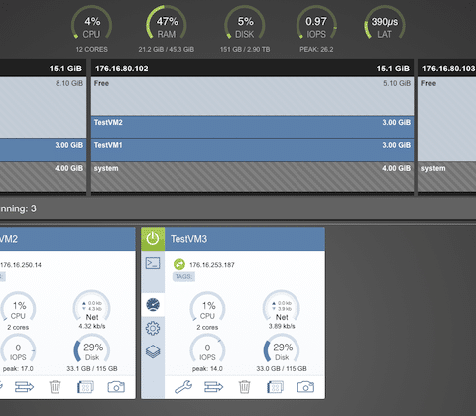Toggle the TestVM3 power button
476x416 pixels.
(x=153, y=239)
